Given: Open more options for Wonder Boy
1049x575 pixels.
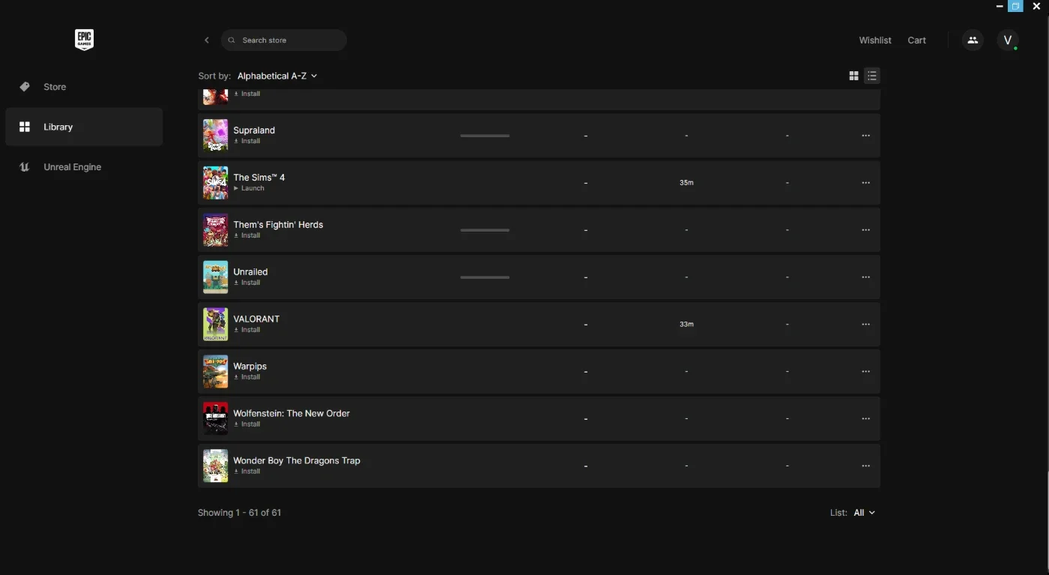Looking at the screenshot, I should (x=865, y=466).
